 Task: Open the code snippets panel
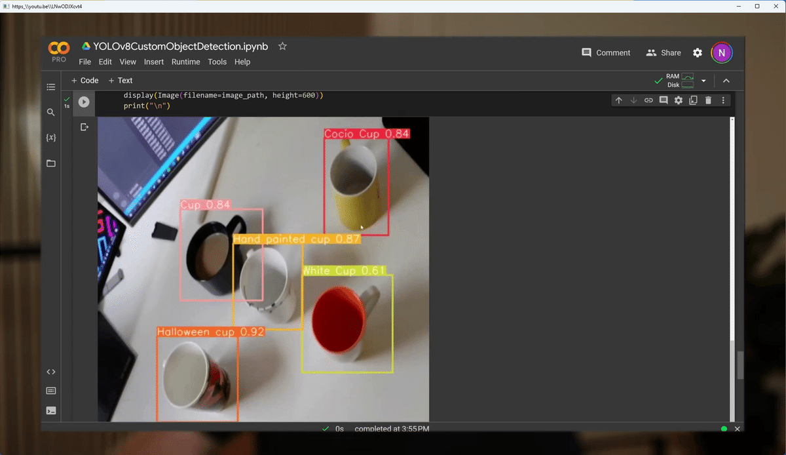[50, 371]
